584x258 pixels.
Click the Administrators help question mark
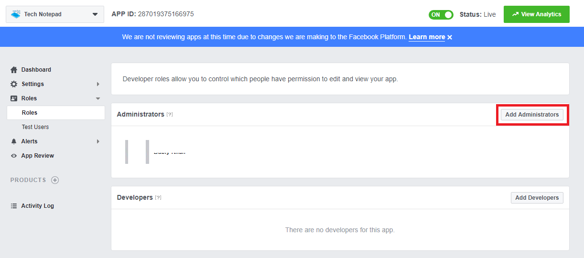click(x=170, y=115)
